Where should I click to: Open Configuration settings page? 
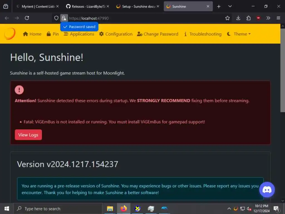(116, 34)
